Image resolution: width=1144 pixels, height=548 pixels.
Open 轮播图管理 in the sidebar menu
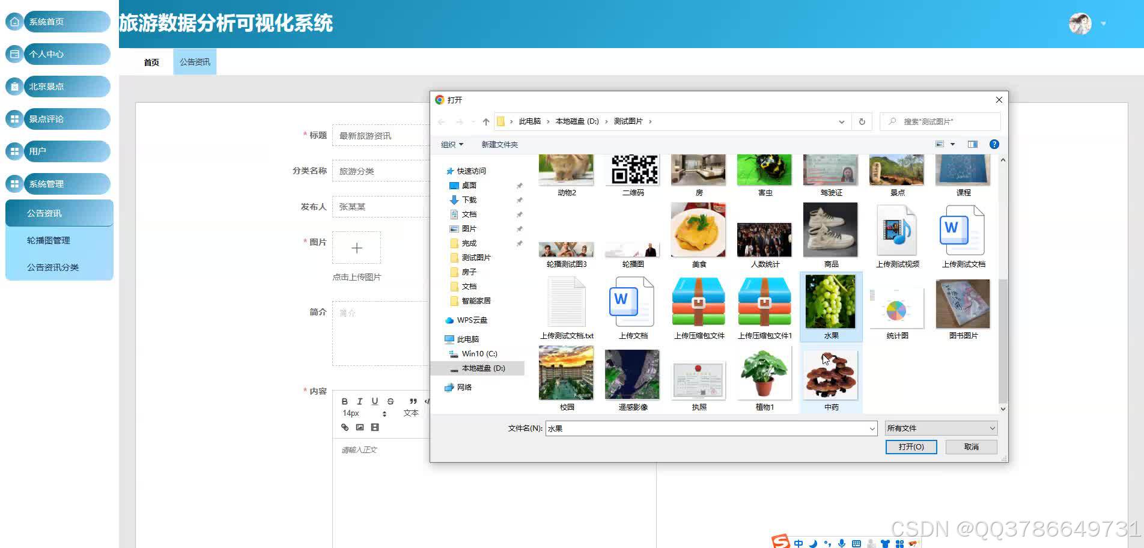click(x=49, y=240)
